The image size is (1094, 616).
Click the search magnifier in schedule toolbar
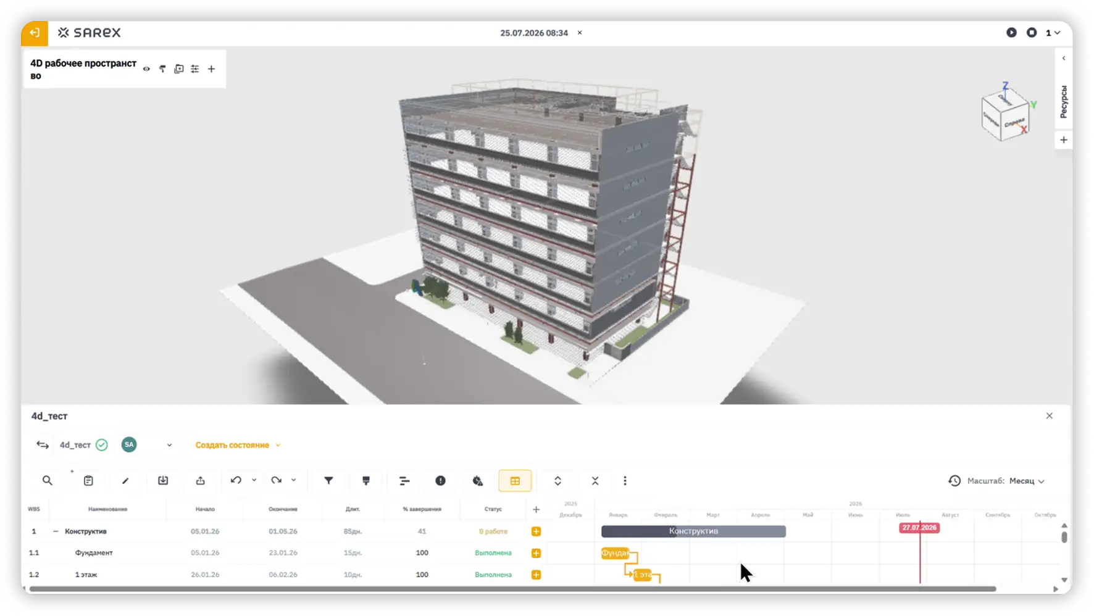point(48,481)
